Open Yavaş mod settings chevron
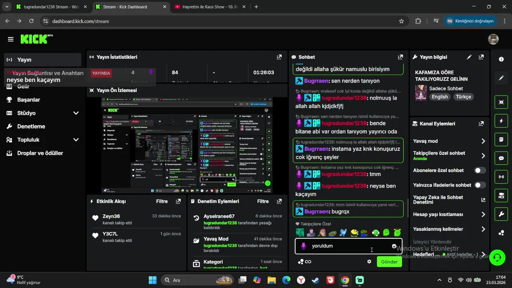The height and width of the screenshot is (288, 512). pyautogui.click(x=483, y=141)
